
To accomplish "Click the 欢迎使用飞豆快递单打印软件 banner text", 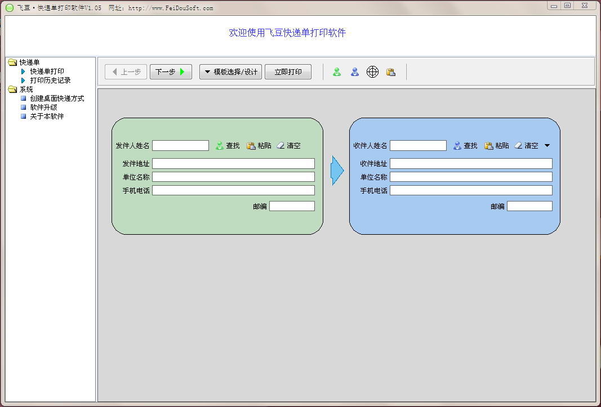I will pos(287,33).
